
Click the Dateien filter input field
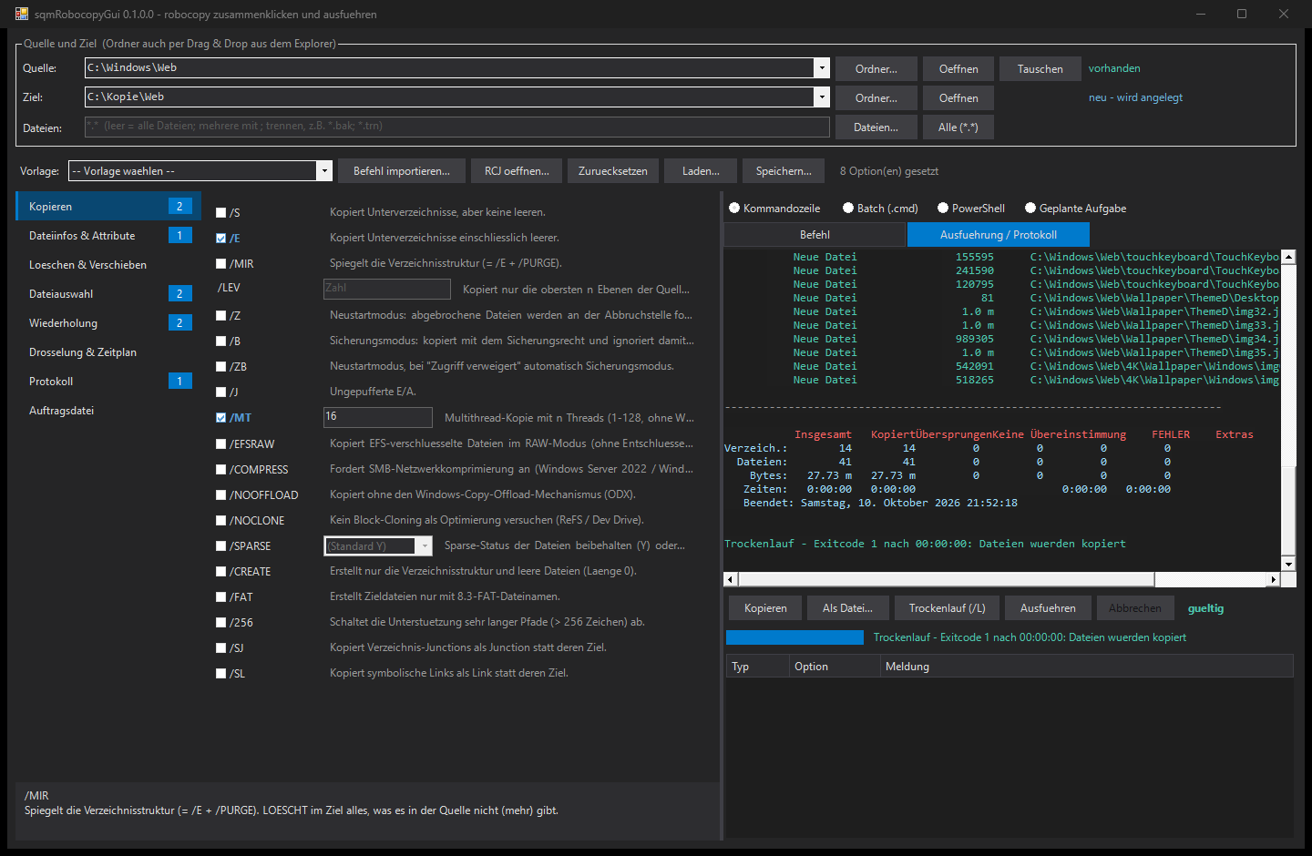[457, 127]
